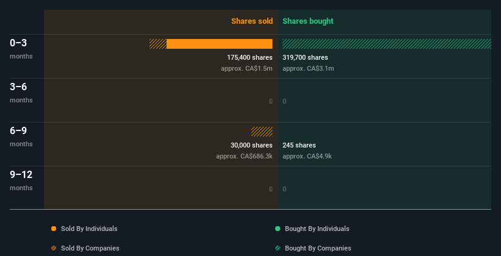Click the 175,400 shares value
The width and height of the screenshot is (501, 256).
click(250, 57)
